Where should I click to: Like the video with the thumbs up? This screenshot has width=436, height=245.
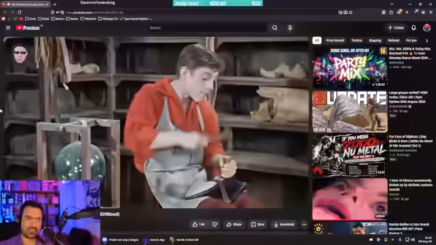coord(198,225)
